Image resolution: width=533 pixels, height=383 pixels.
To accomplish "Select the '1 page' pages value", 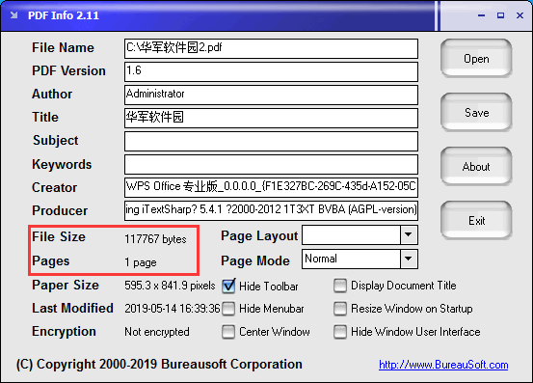I will click(141, 262).
